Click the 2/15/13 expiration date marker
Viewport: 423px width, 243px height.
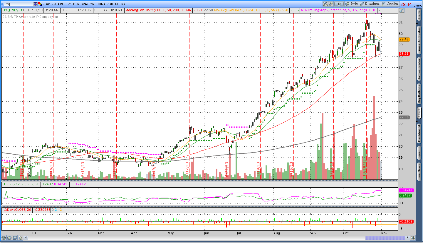click(x=83, y=169)
